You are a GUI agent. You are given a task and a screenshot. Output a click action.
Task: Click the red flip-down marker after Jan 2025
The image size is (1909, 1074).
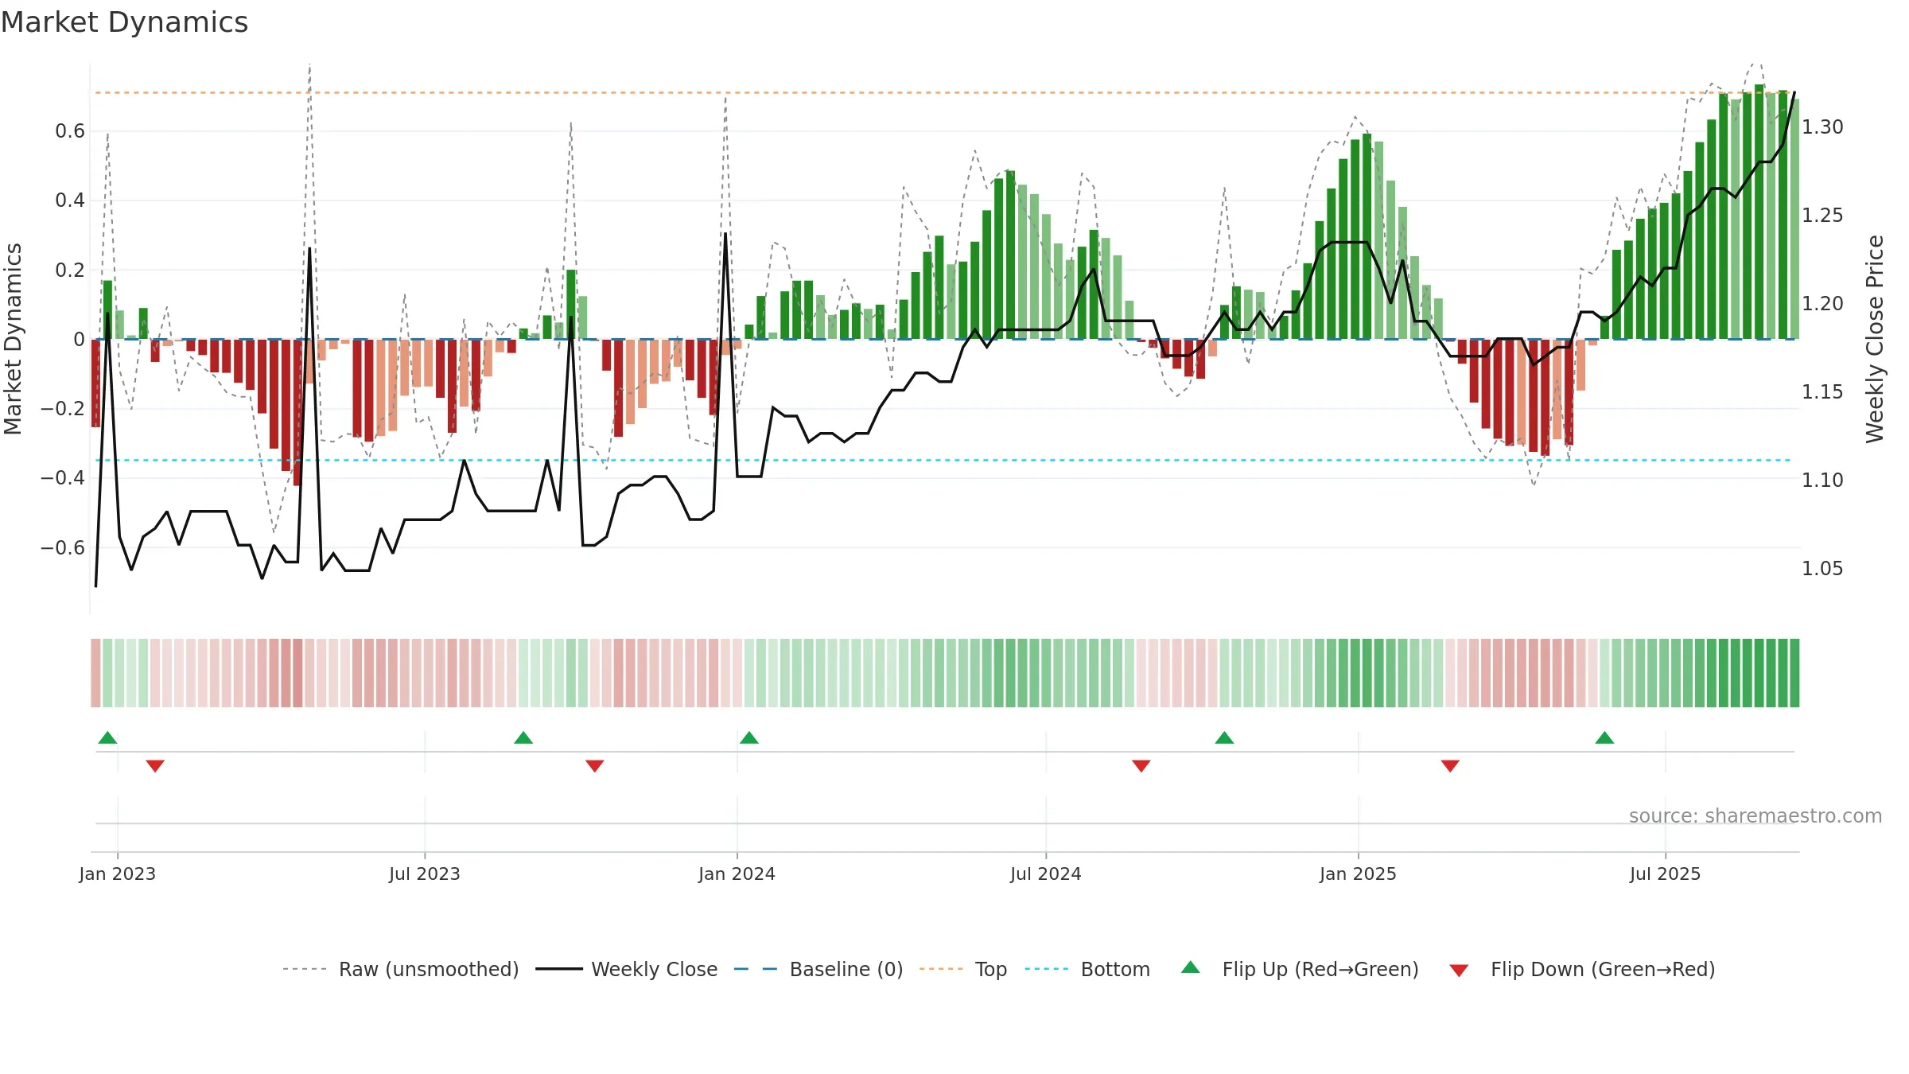pos(1450,766)
